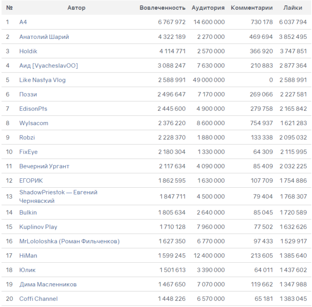This screenshot has height=307, width=312.
Task: Open the Robzi link
Action: click(27, 137)
